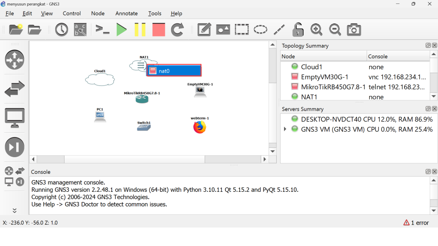The width and height of the screenshot is (438, 246).
Task: Open the Annotate menu
Action: pyautogui.click(x=127, y=13)
